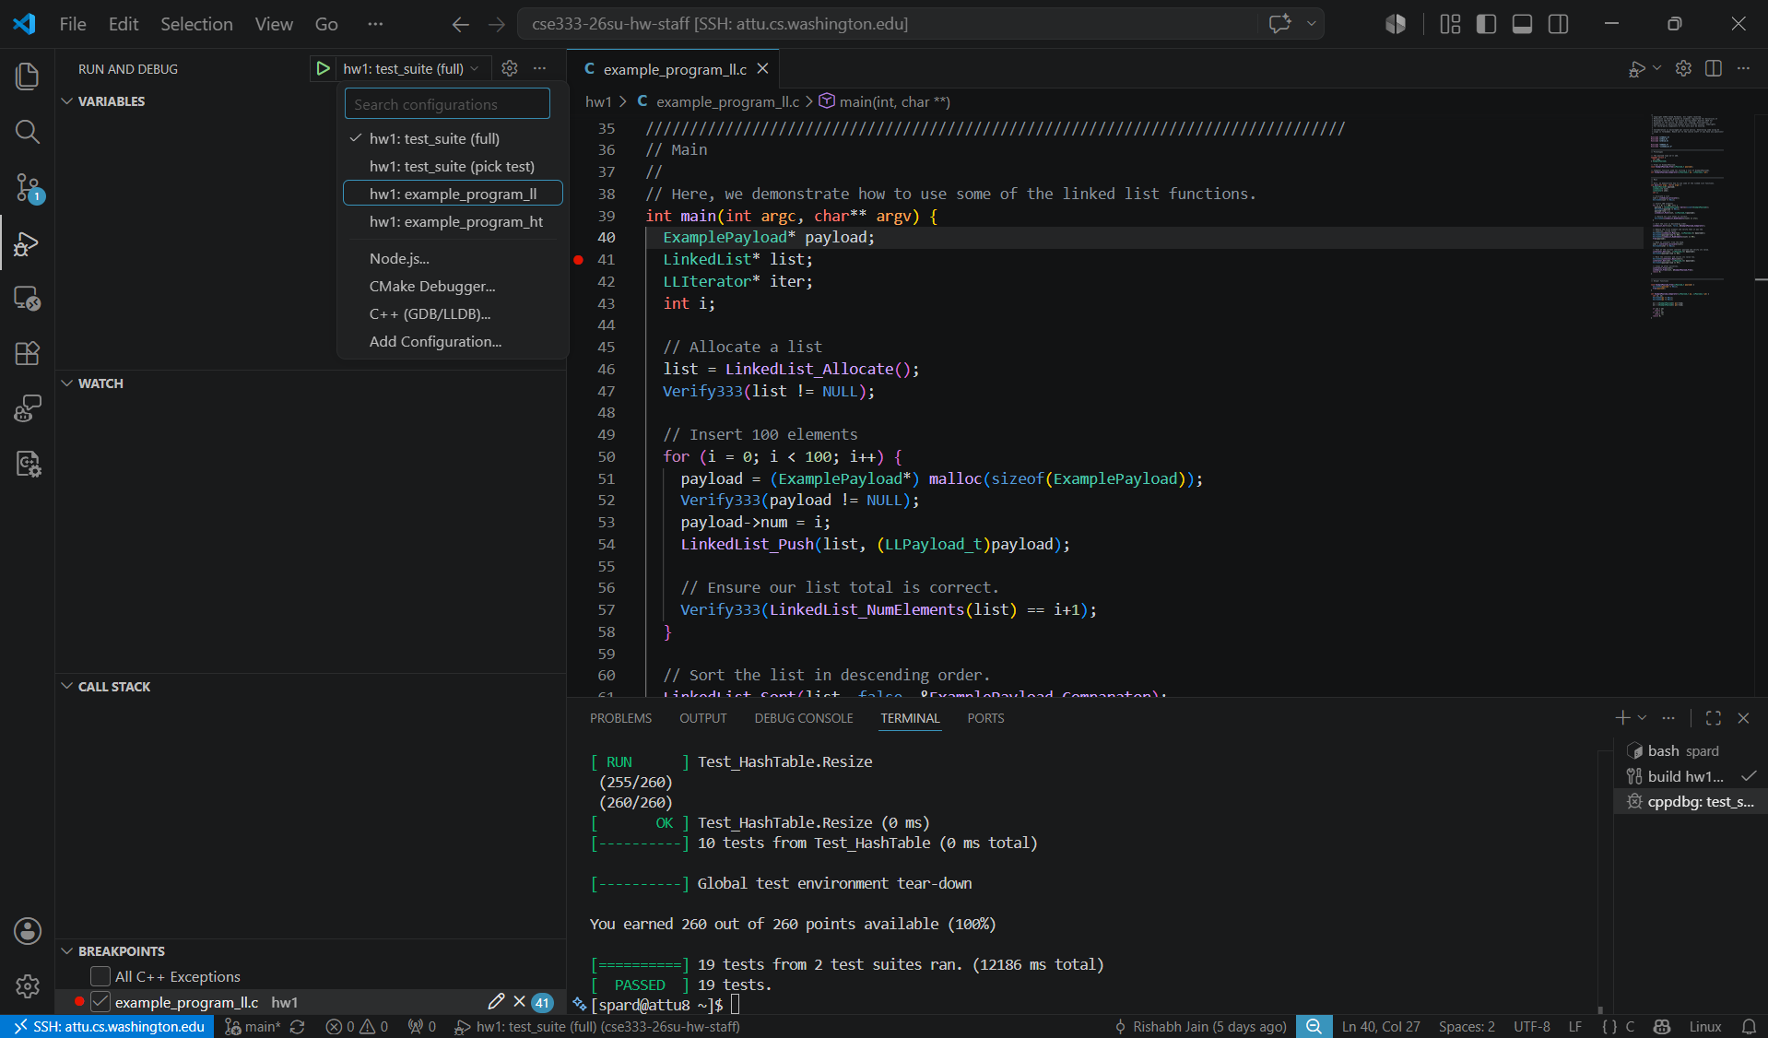Open Source Control view with badge
This screenshot has width=1768, height=1038.
pyautogui.click(x=28, y=188)
